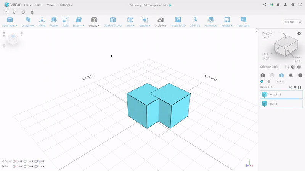
Task: Open MyMiniFactory M icon
Action: coord(271,5)
